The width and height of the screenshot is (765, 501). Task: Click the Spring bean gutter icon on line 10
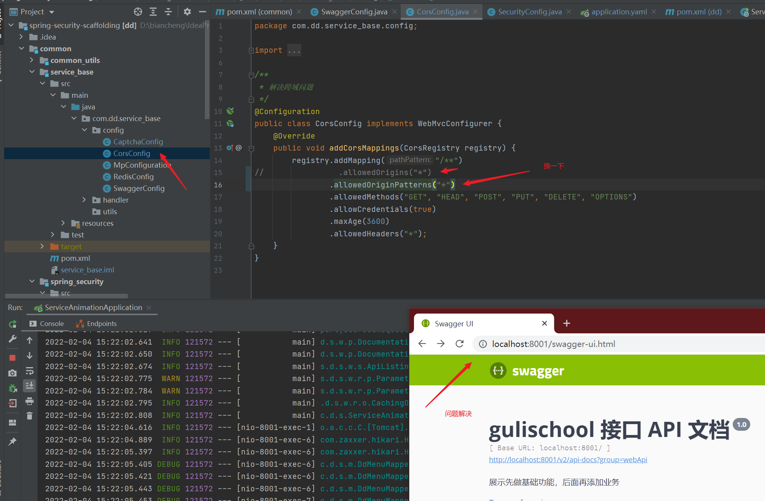click(x=230, y=111)
